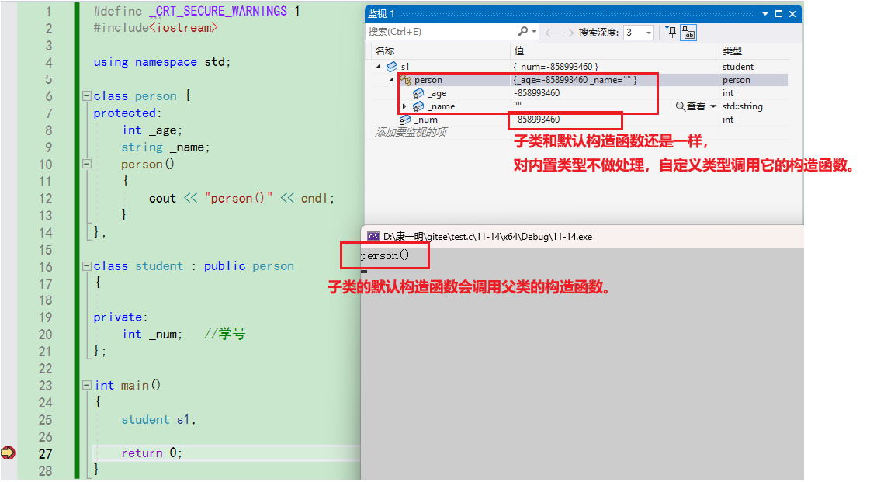Screen dimensions: 877x482
Task: Collapse the person base class node
Action: (x=391, y=80)
